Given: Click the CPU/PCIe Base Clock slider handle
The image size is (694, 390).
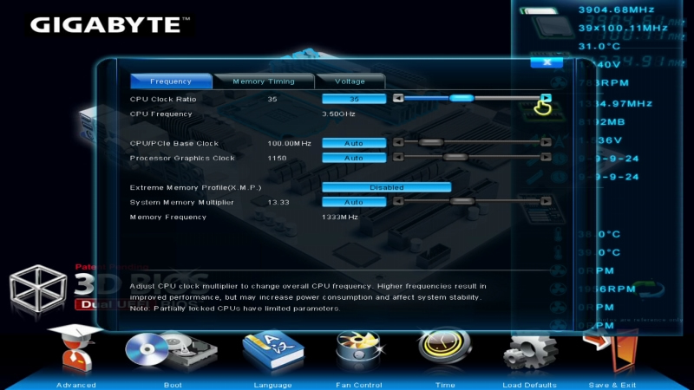Looking at the screenshot, I should click(x=430, y=142).
